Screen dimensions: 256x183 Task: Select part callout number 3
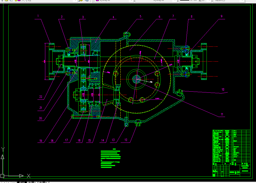[x=83, y=17]
